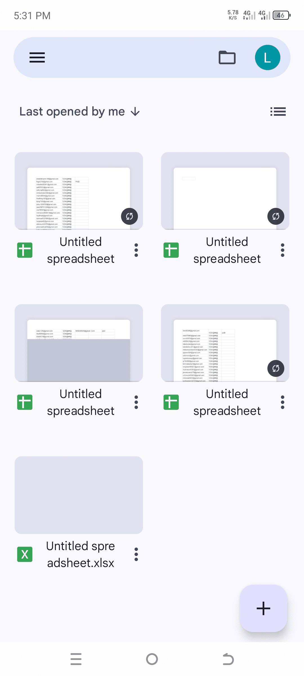Tap the teal L account avatar

(267, 57)
